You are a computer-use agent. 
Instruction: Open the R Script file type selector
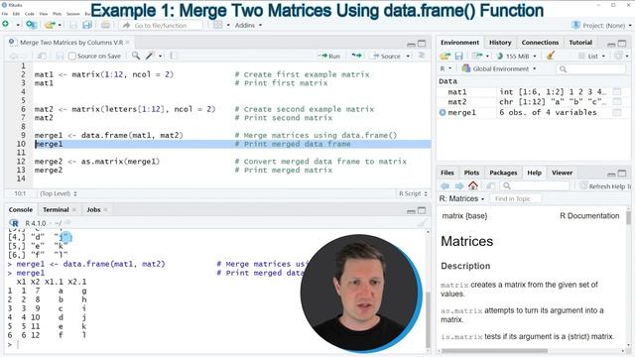[413, 193]
